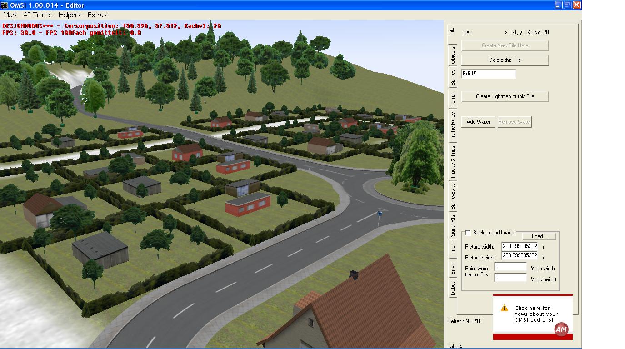Select the blue round road sign in viewport

click(380, 214)
